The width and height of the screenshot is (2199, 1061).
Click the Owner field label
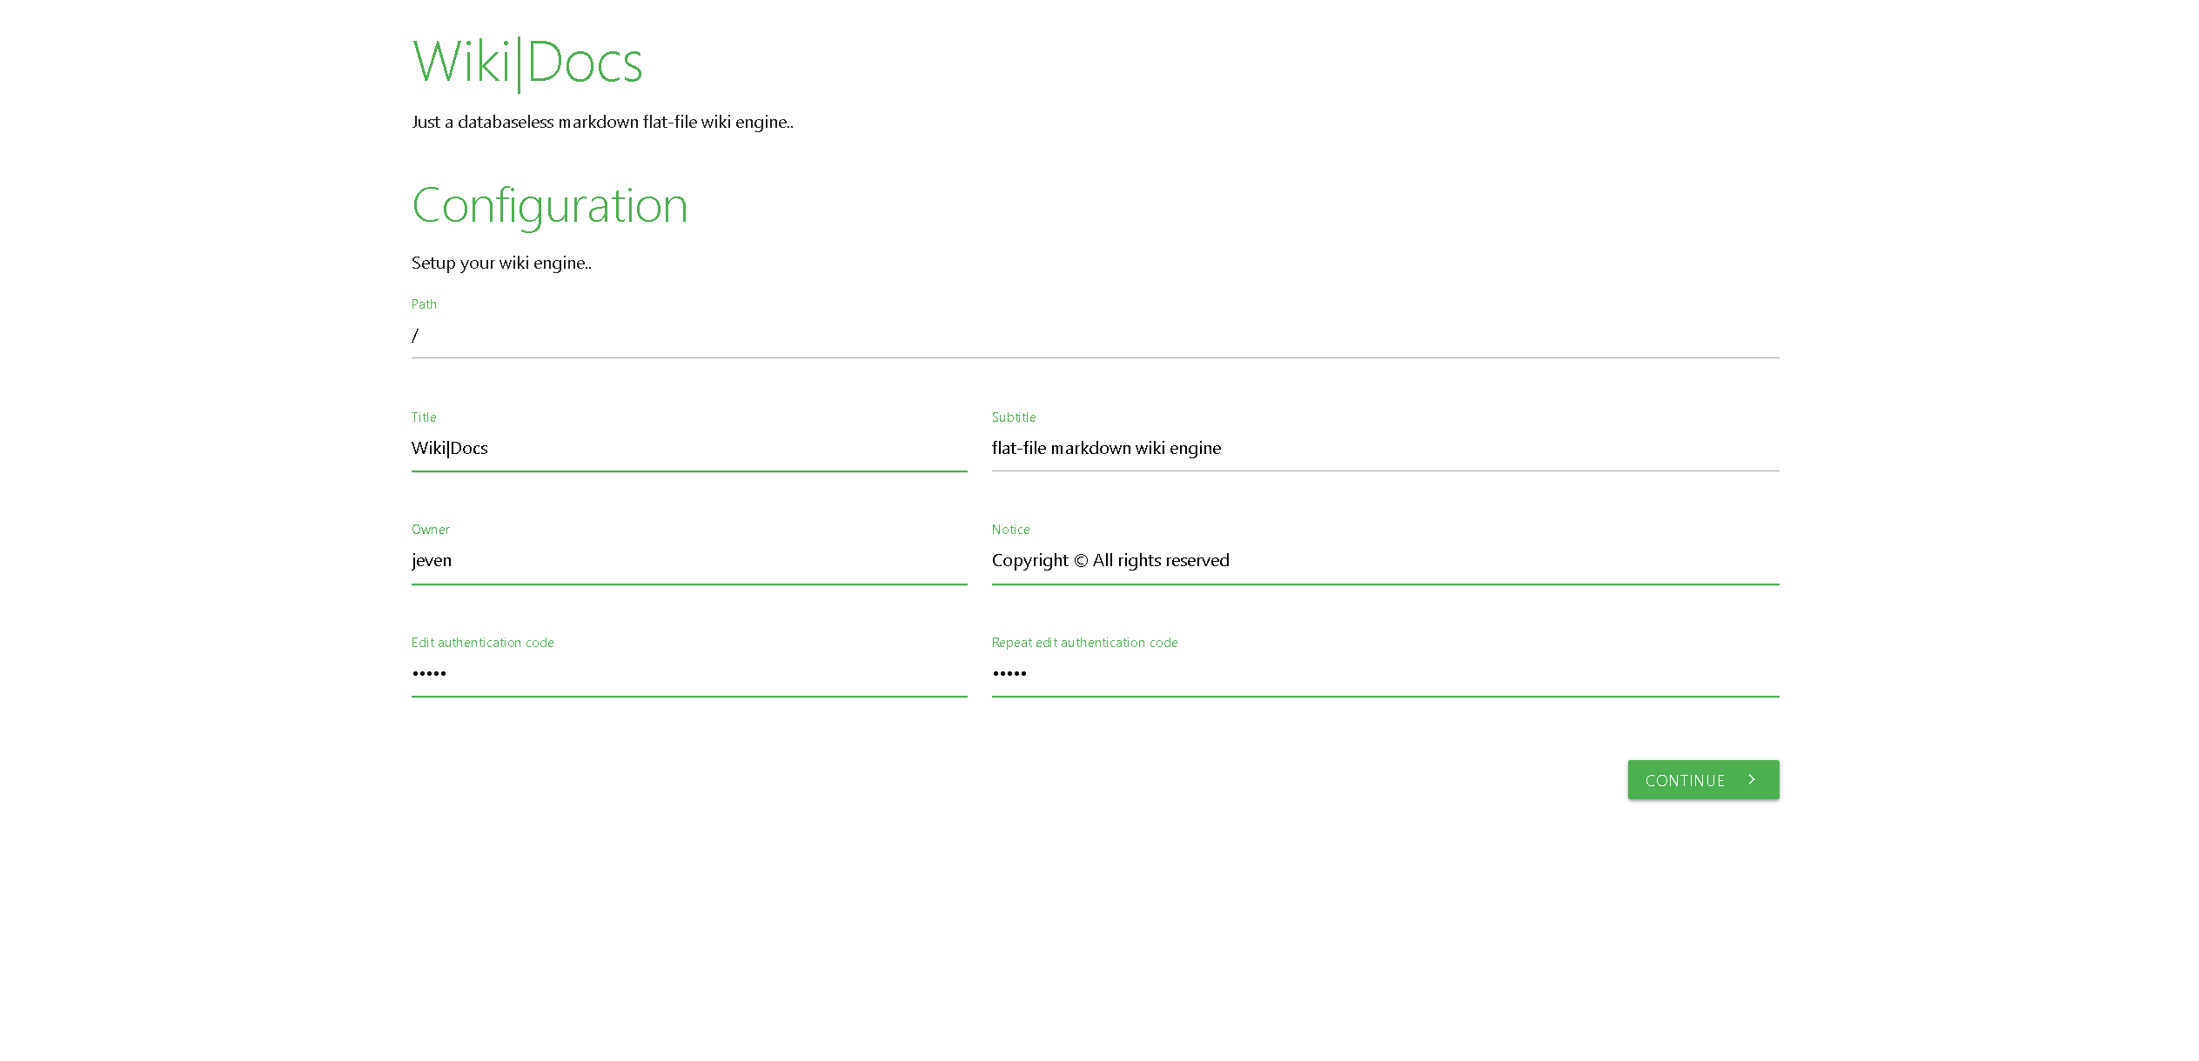pyautogui.click(x=430, y=530)
